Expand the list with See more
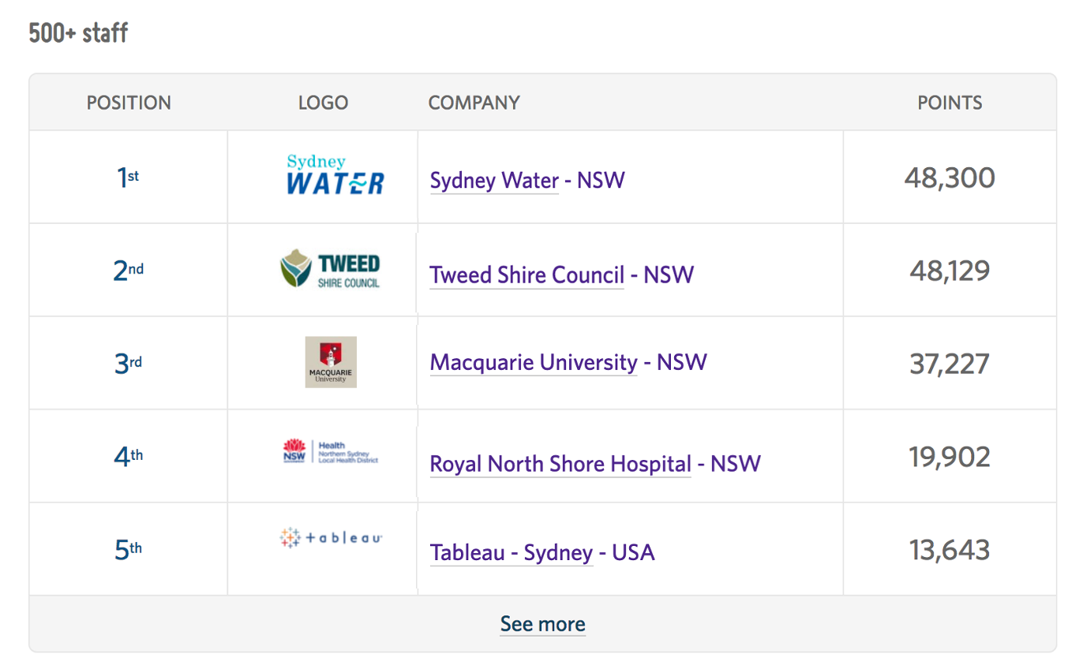Viewport: 1083px width, 669px height. click(543, 624)
